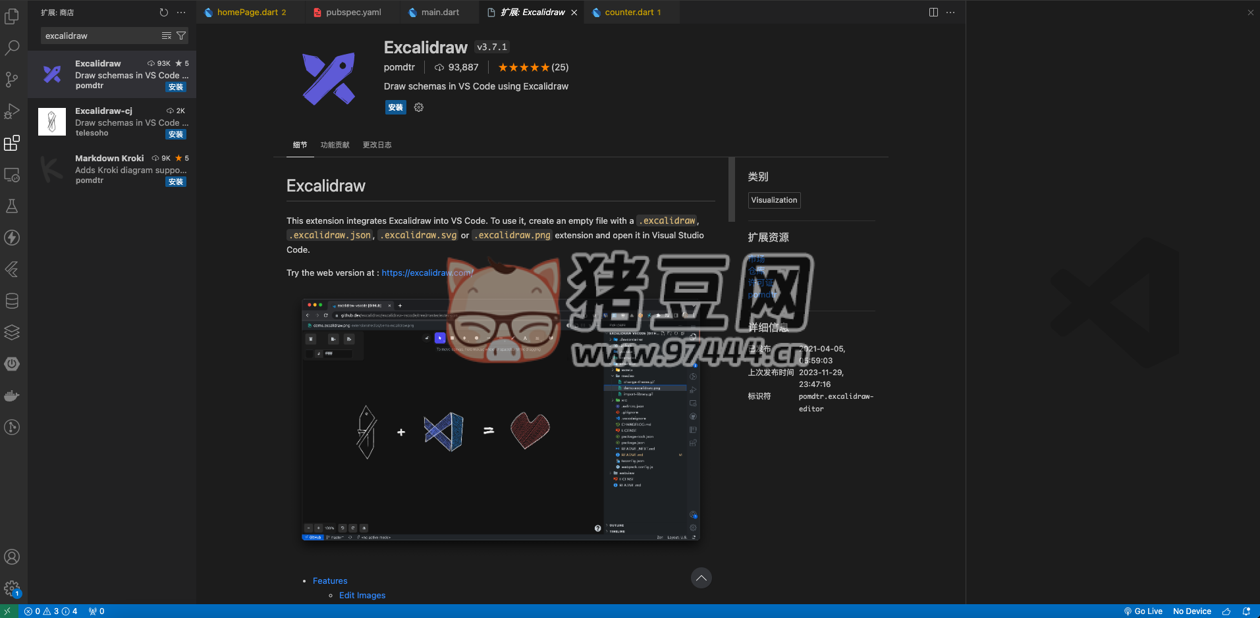The height and width of the screenshot is (618, 1260).
Task: Clear extensions search results icon
Action: (167, 36)
